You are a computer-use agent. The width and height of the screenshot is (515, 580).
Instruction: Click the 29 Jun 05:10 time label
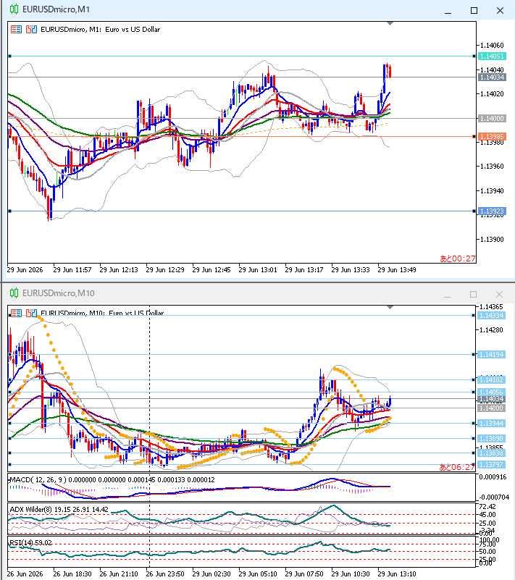[x=258, y=574]
